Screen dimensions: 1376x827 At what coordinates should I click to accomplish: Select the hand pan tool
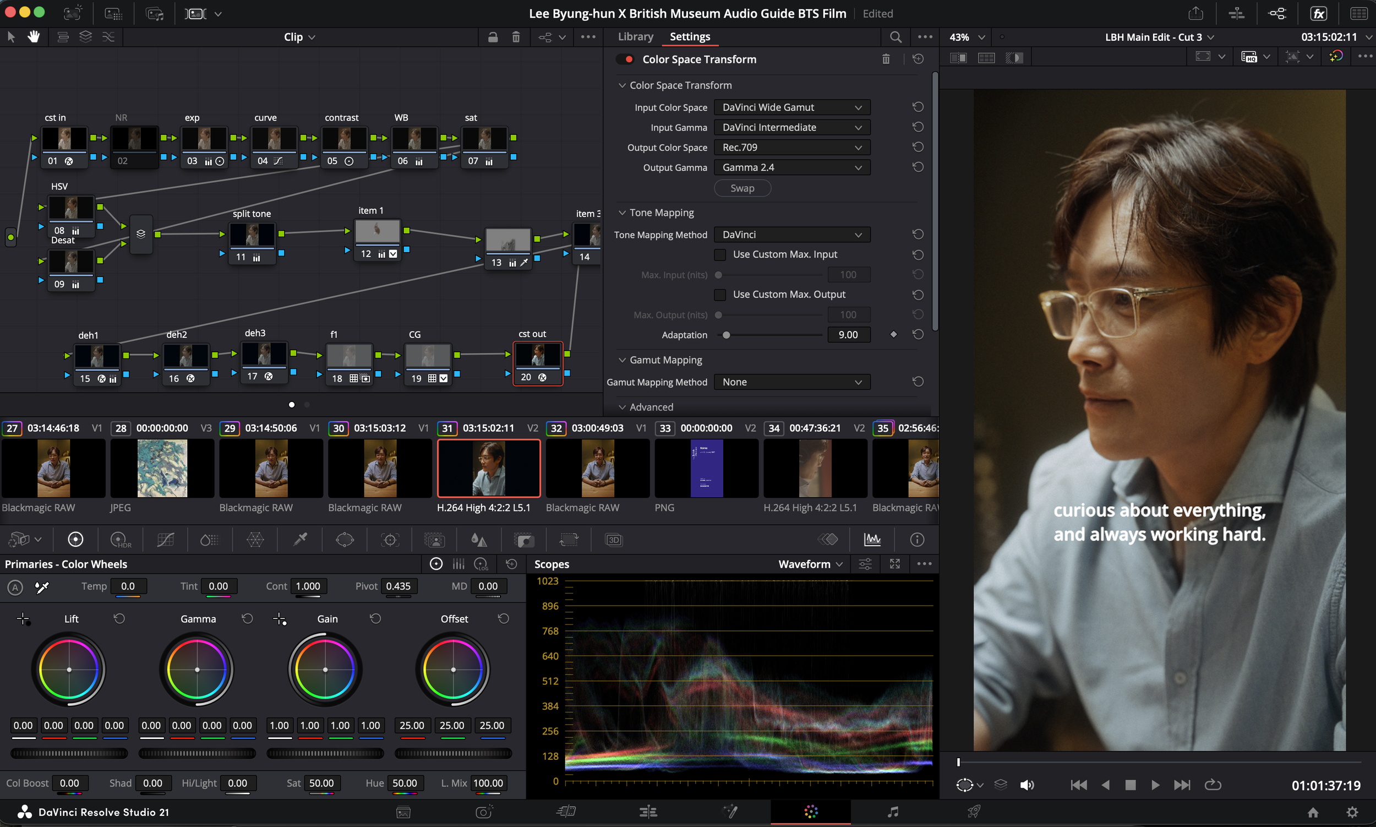click(x=34, y=37)
